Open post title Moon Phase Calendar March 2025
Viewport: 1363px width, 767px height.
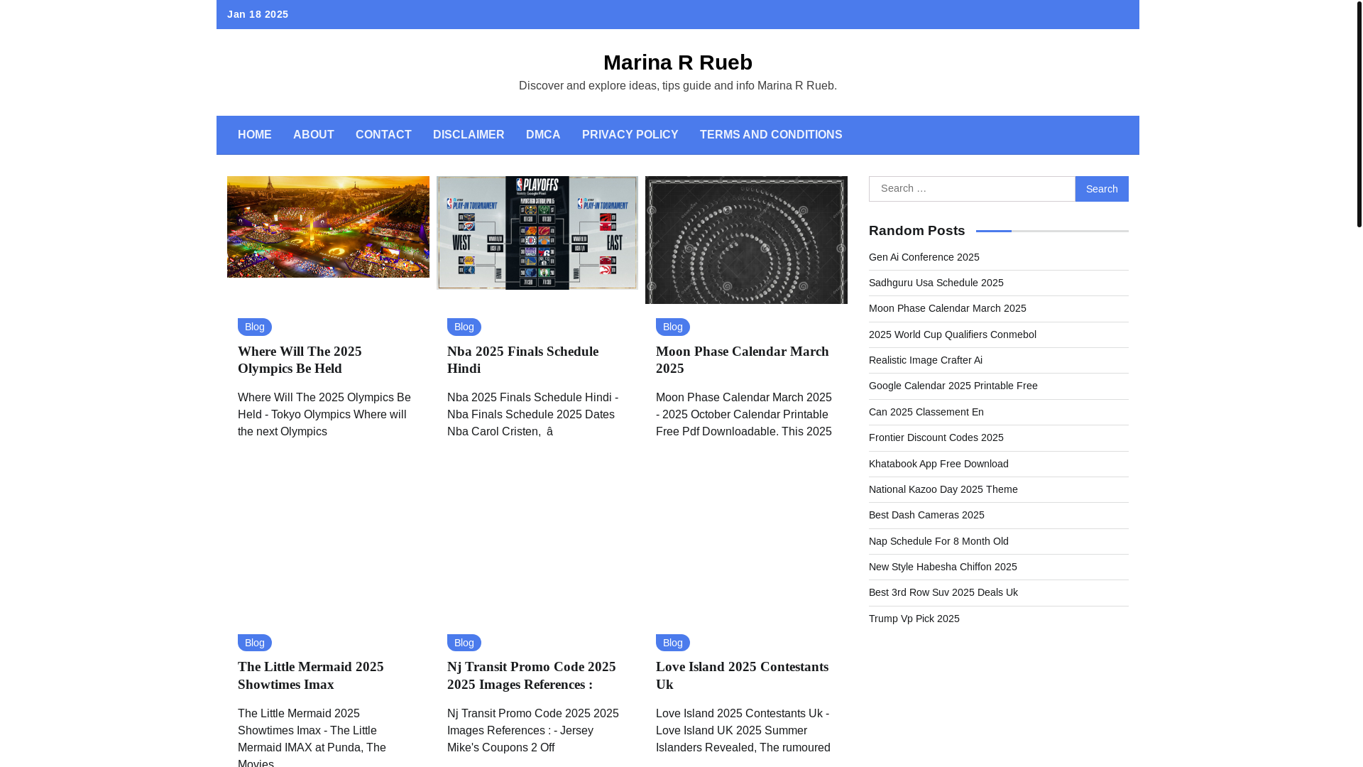pyautogui.click(x=742, y=360)
